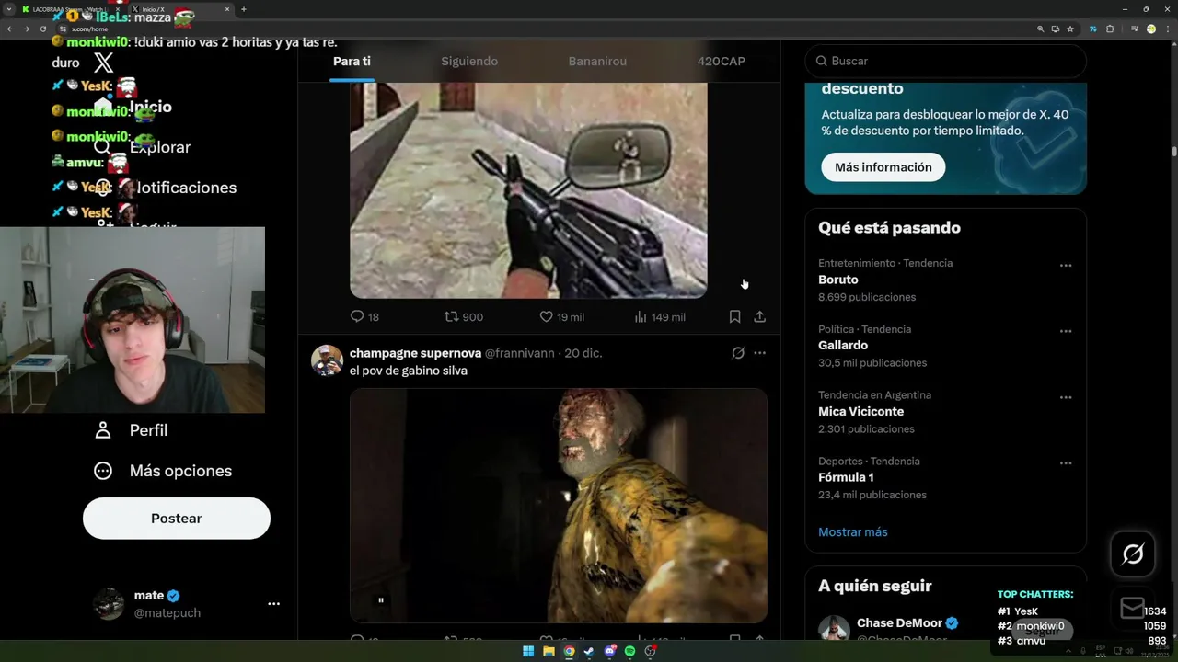Image resolution: width=1178 pixels, height=662 pixels.
Task: Open the 20 dic. post timestamp
Action: (x=583, y=353)
